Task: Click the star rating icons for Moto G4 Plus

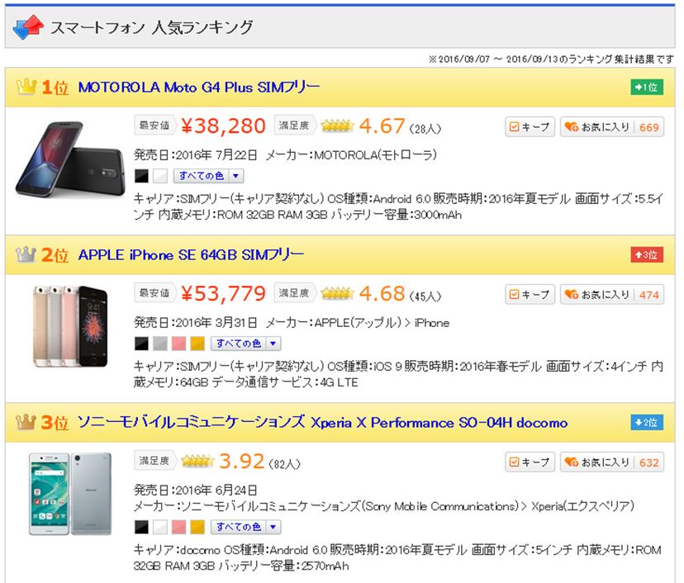Action: click(x=336, y=126)
